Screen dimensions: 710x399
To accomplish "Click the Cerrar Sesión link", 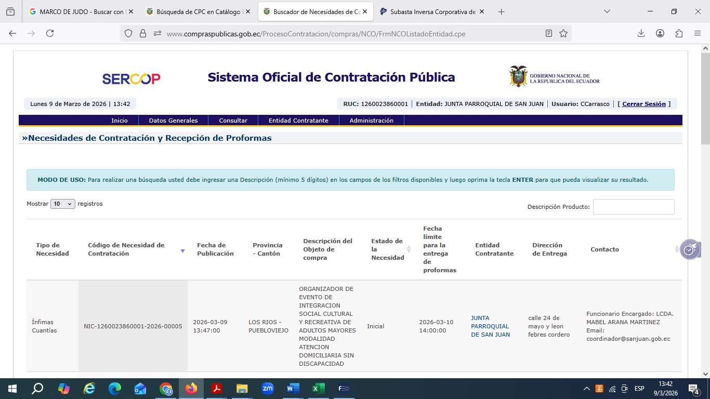I will pyautogui.click(x=643, y=104).
